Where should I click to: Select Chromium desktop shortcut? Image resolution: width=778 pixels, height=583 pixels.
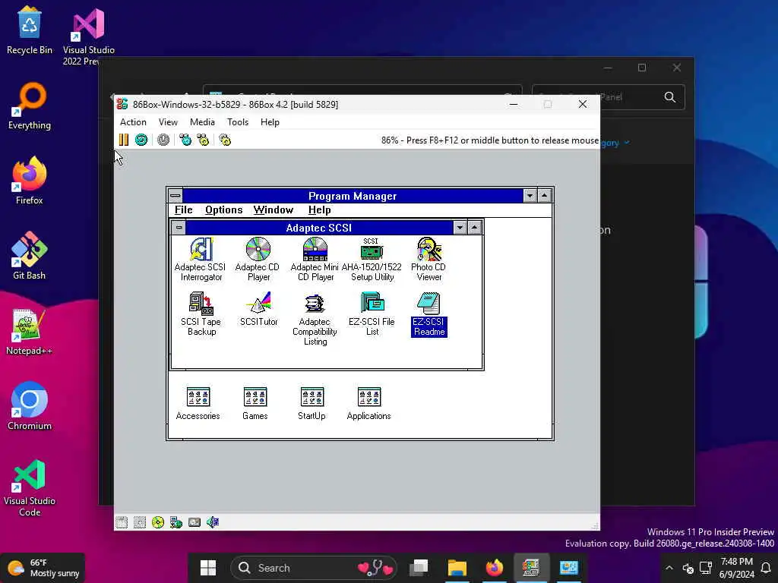tap(30, 406)
